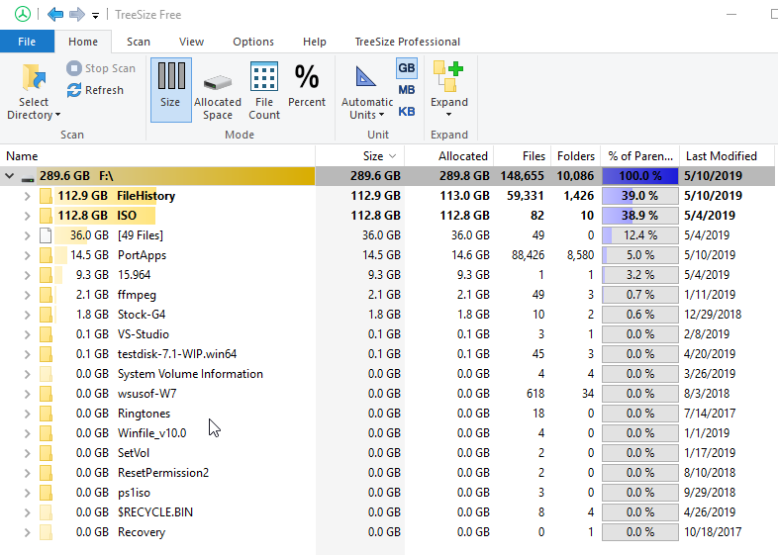Click the [49 Files] document icon
The image size is (778, 555).
[x=46, y=235]
